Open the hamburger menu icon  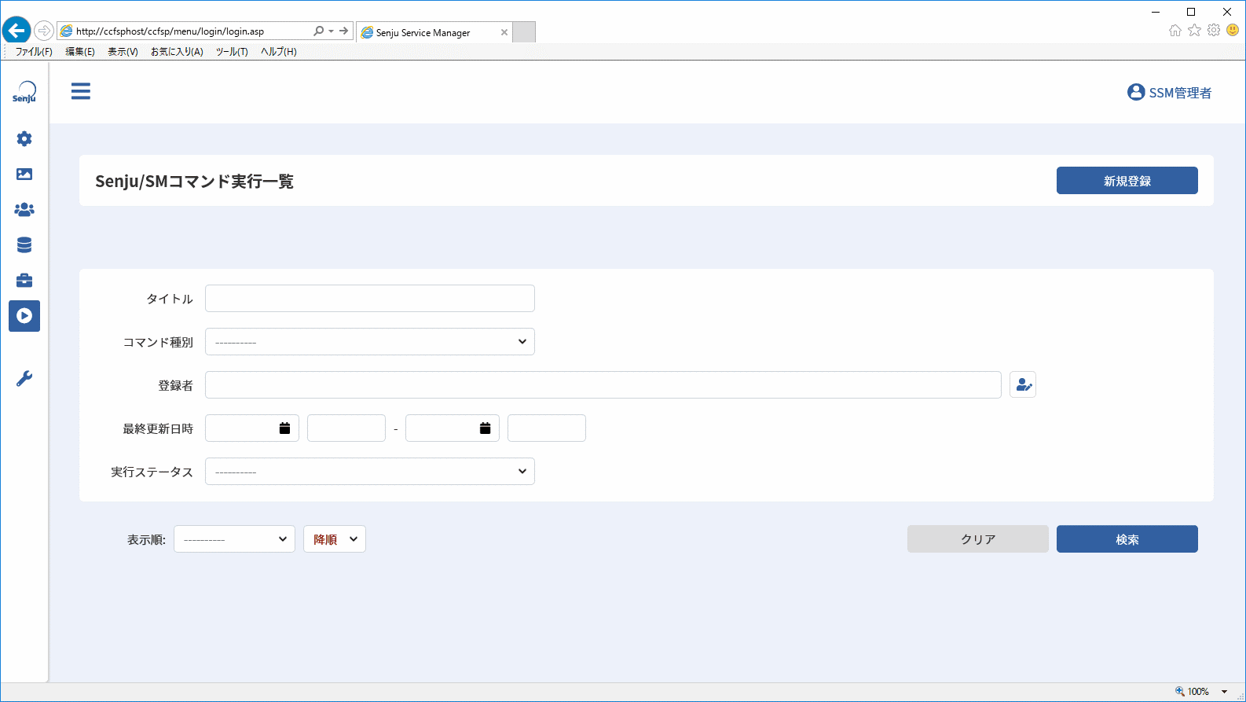click(x=81, y=91)
